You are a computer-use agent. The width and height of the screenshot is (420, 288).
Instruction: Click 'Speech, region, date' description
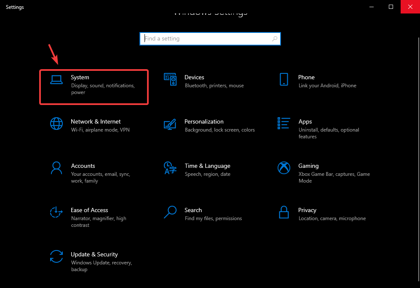click(208, 174)
